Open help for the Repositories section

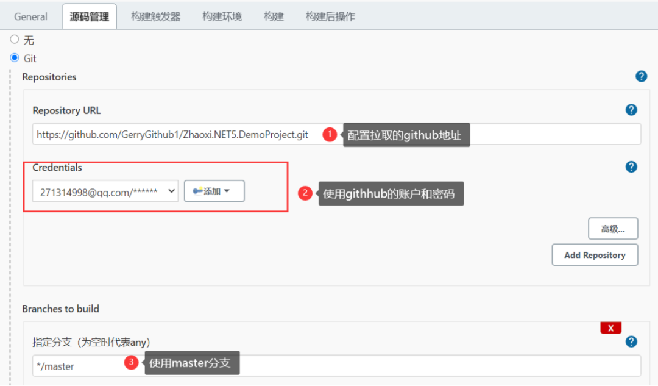[641, 76]
